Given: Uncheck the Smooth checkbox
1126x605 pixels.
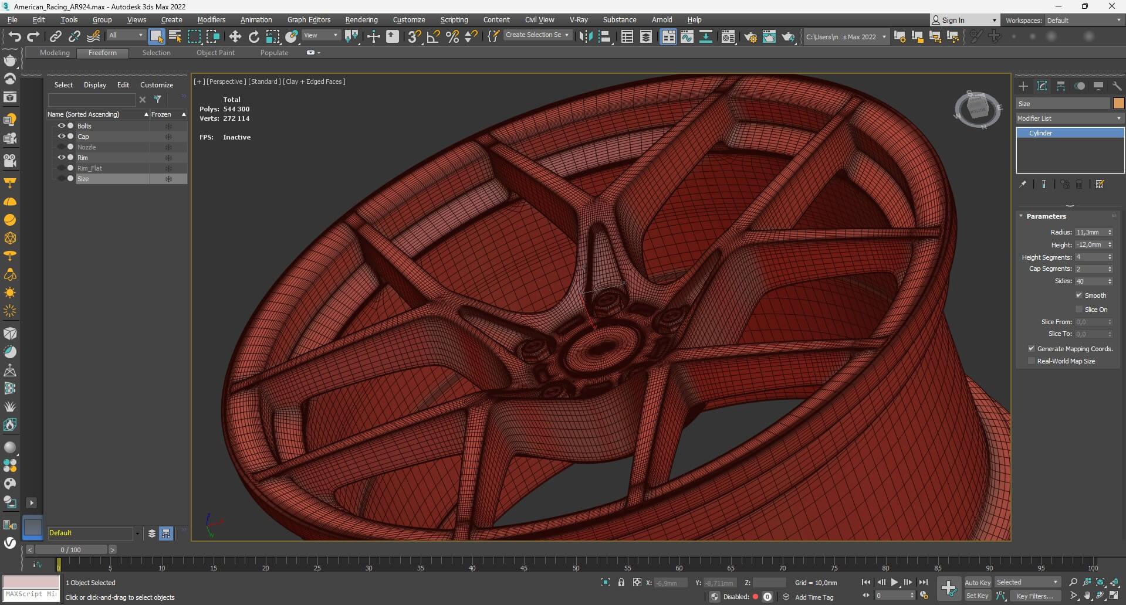Looking at the screenshot, I should (1078, 295).
